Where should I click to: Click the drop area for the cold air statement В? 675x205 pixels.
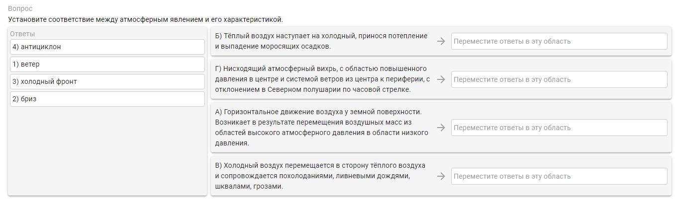[x=559, y=176]
